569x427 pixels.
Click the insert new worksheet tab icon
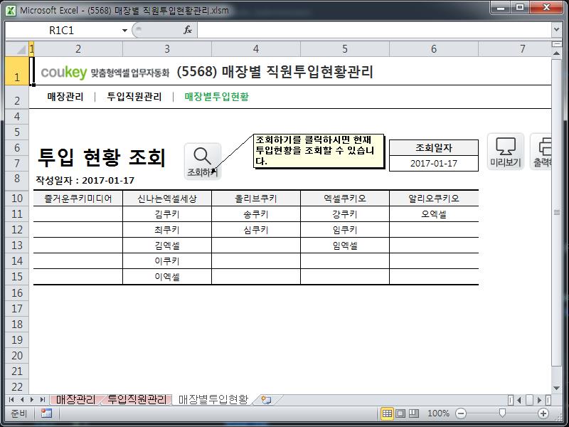pyautogui.click(x=266, y=400)
